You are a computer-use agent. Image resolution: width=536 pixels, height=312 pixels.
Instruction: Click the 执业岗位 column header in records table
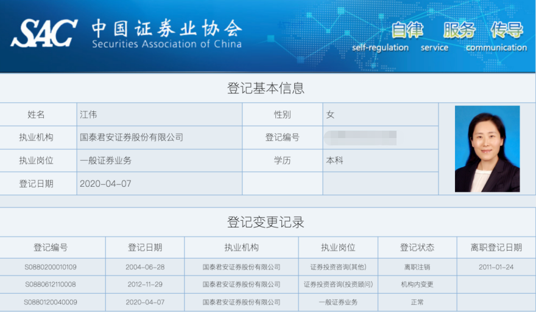338,248
